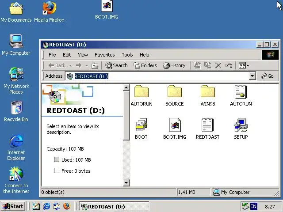Click the Go button
The width and height of the screenshot is (283, 212).
268,76
